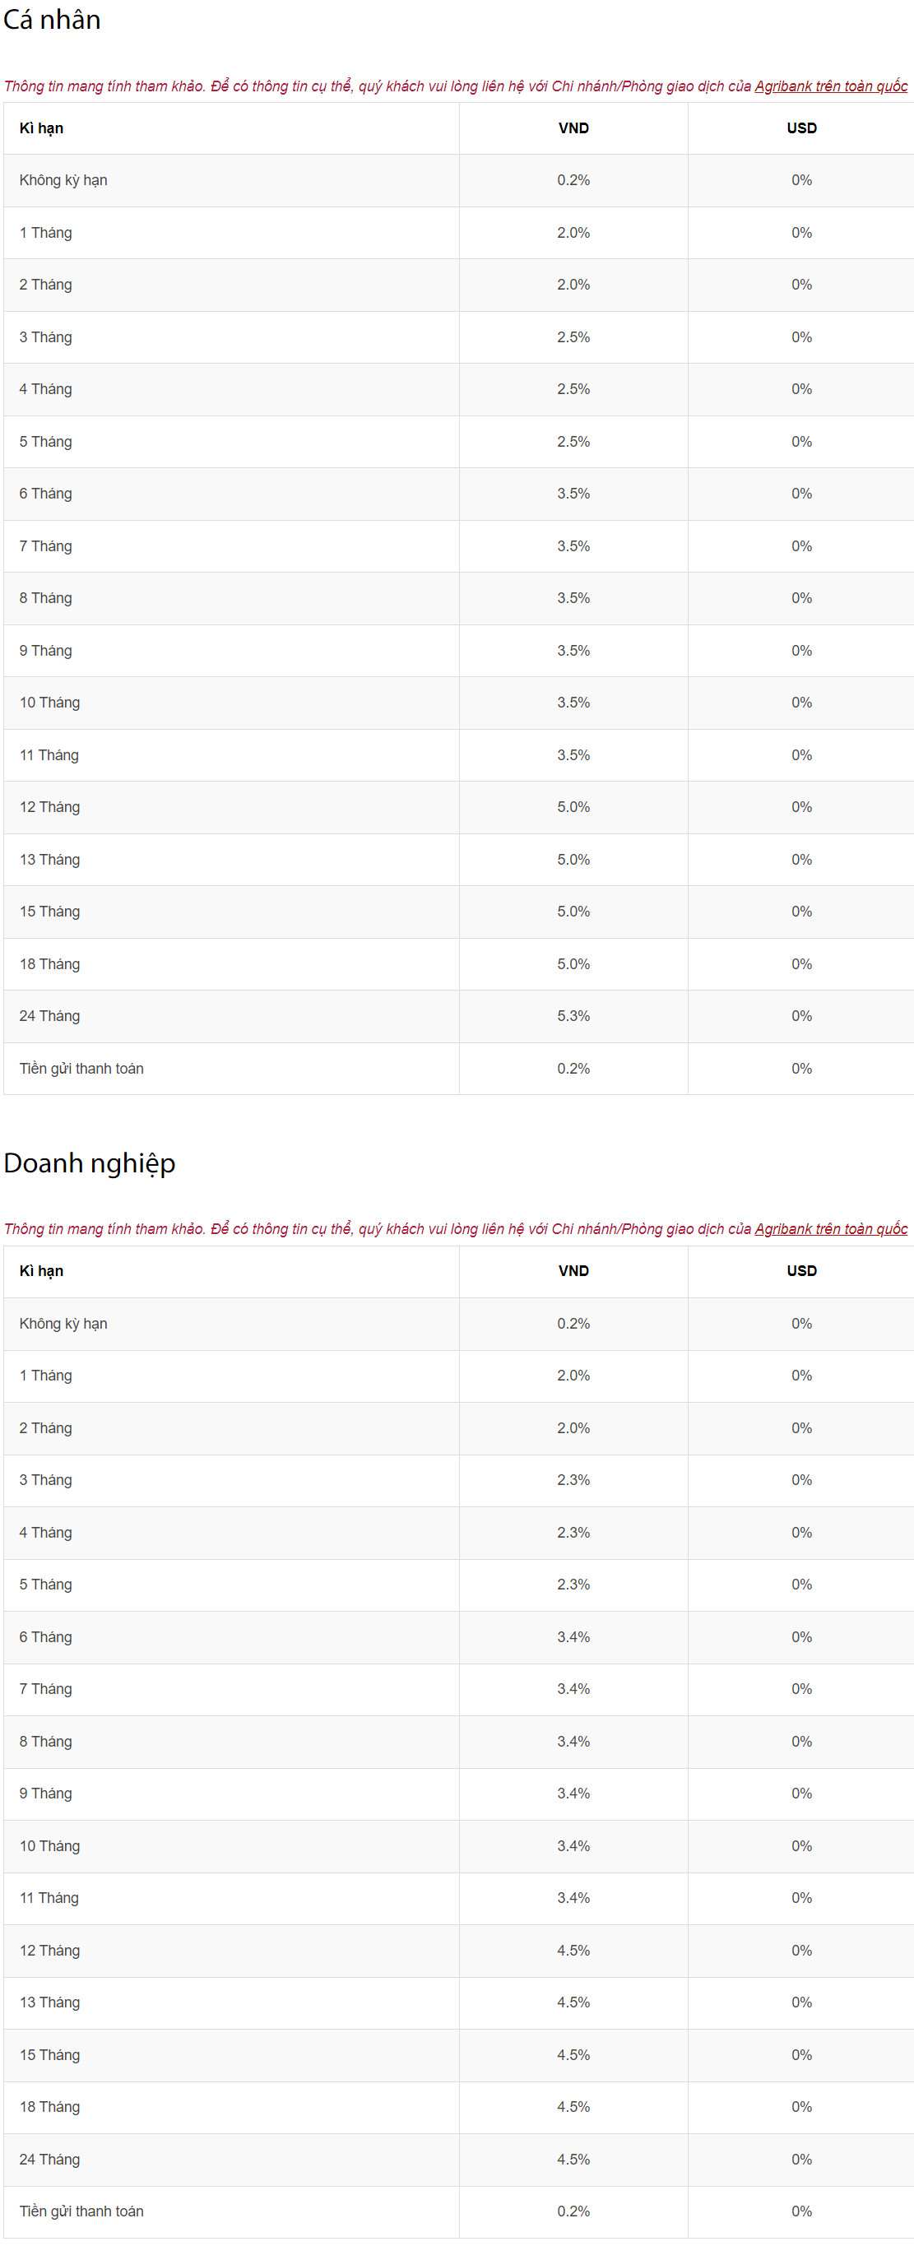Click the Cá nhân section heading
This screenshot has width=914, height=2246.
[x=53, y=20]
